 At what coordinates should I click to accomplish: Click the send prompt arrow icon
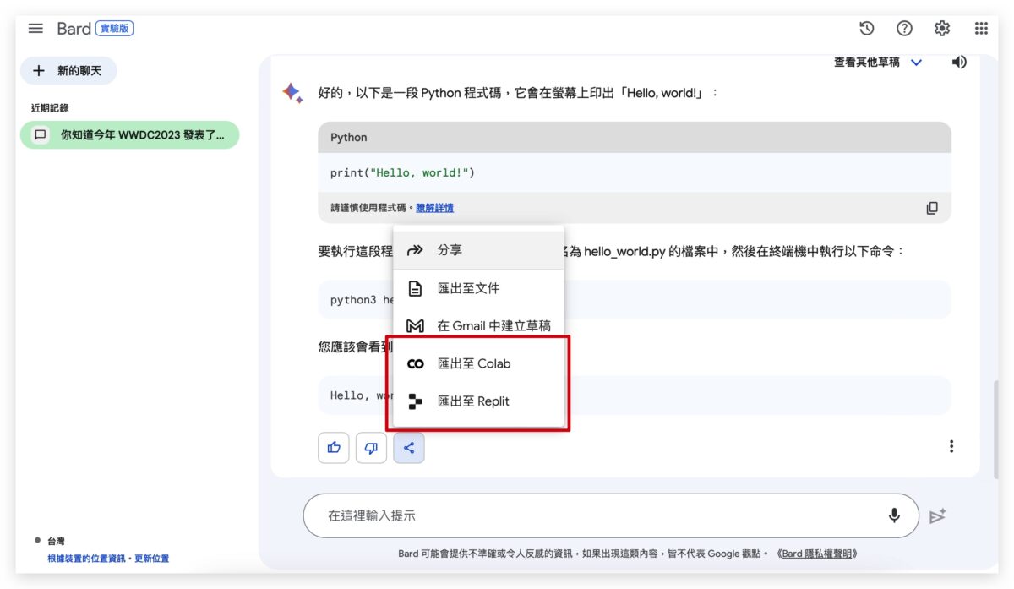pos(937,515)
